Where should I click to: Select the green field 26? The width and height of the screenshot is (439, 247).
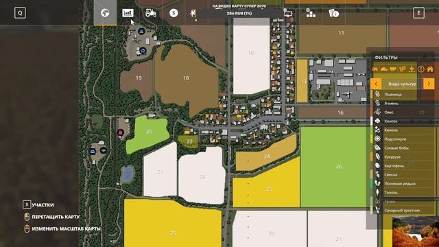click(x=335, y=167)
